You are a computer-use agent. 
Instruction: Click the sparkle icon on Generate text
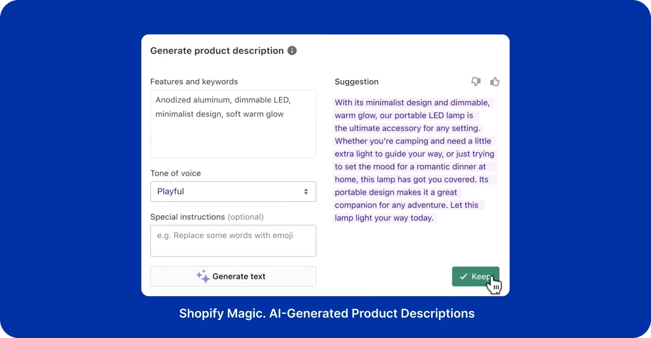[202, 276]
